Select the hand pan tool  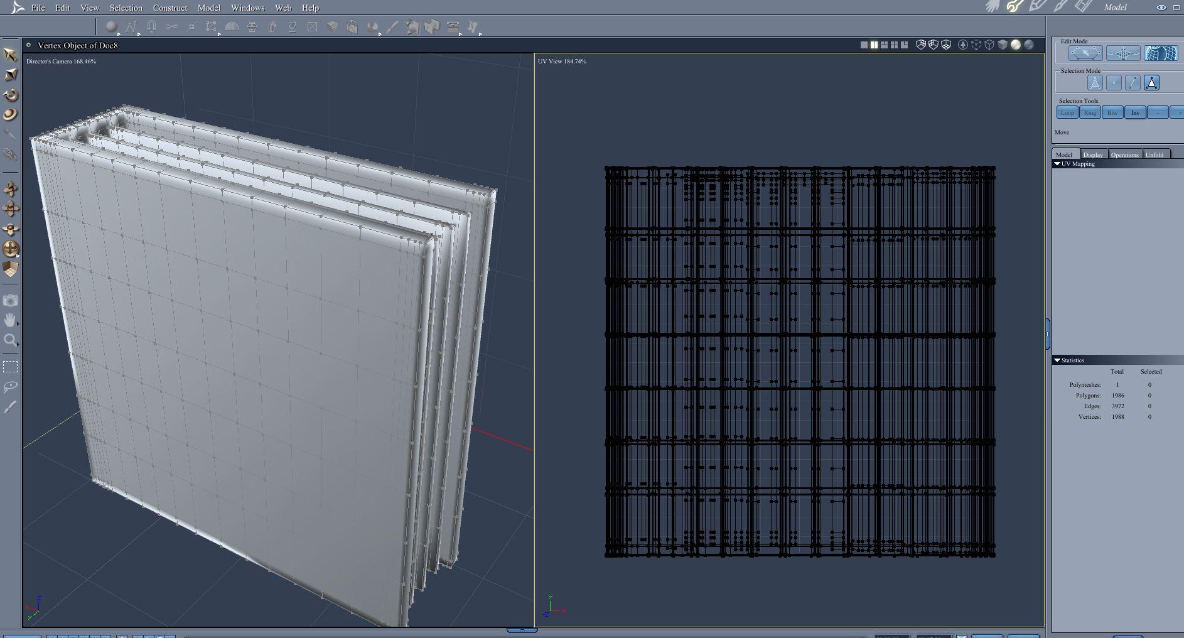coord(10,320)
